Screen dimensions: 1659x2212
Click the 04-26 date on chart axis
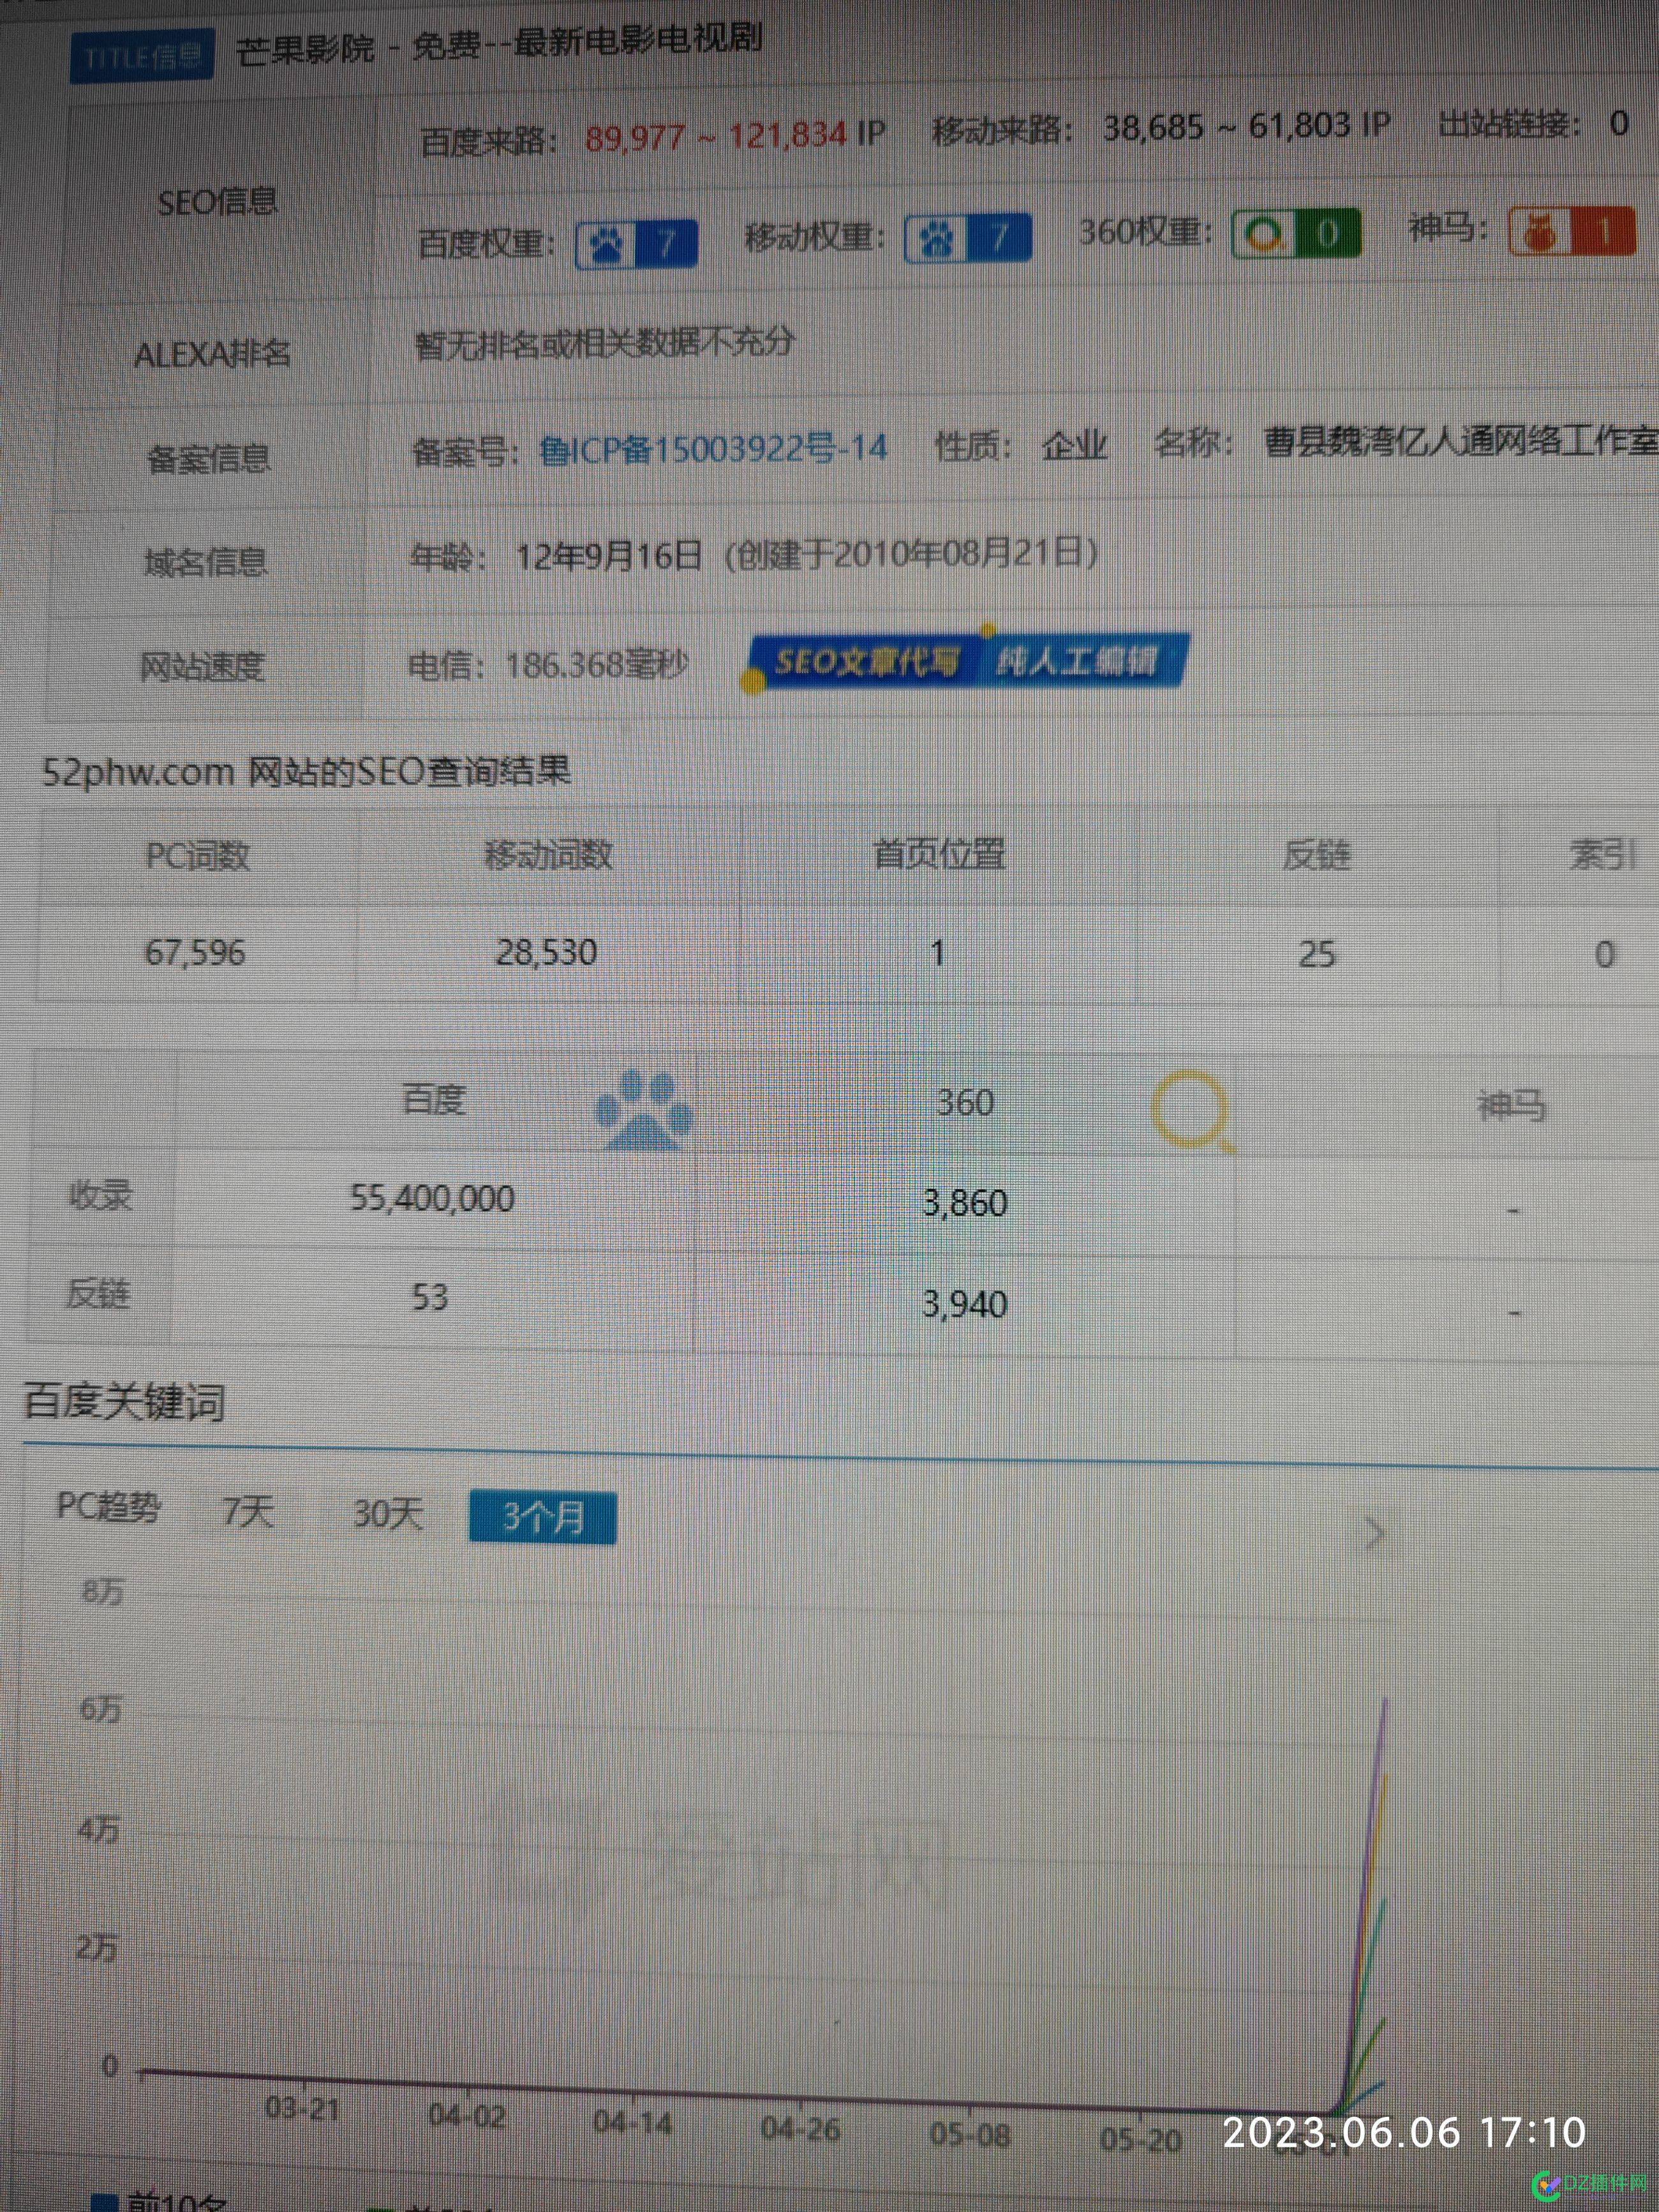801,2128
